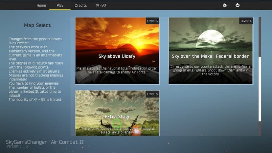The image size is (272, 153).
Task: Open settings via the gear icon
Action: tap(225, 5)
